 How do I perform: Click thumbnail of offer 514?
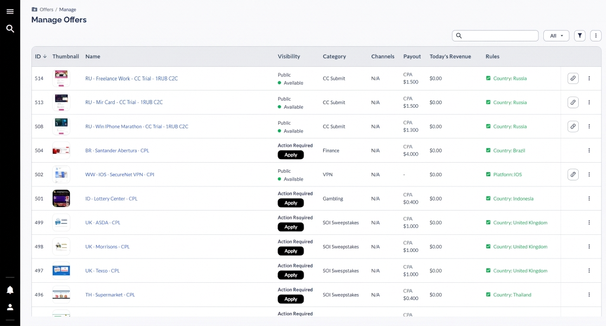point(61,79)
